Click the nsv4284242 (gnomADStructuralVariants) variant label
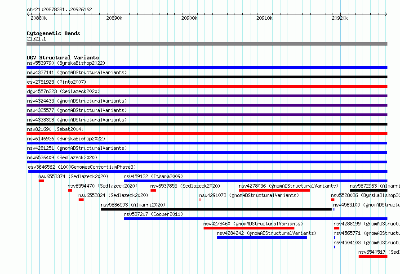 (267, 233)
